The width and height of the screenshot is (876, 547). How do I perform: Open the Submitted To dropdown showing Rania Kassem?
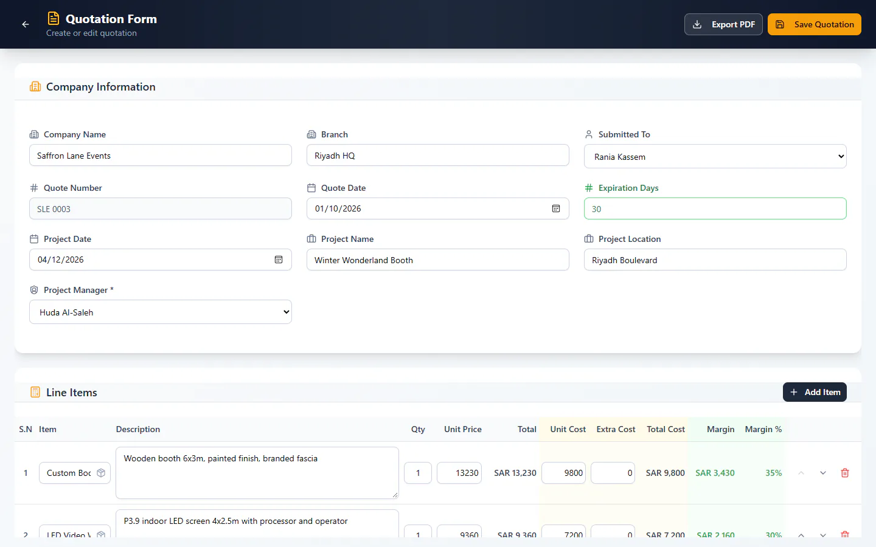tap(715, 156)
